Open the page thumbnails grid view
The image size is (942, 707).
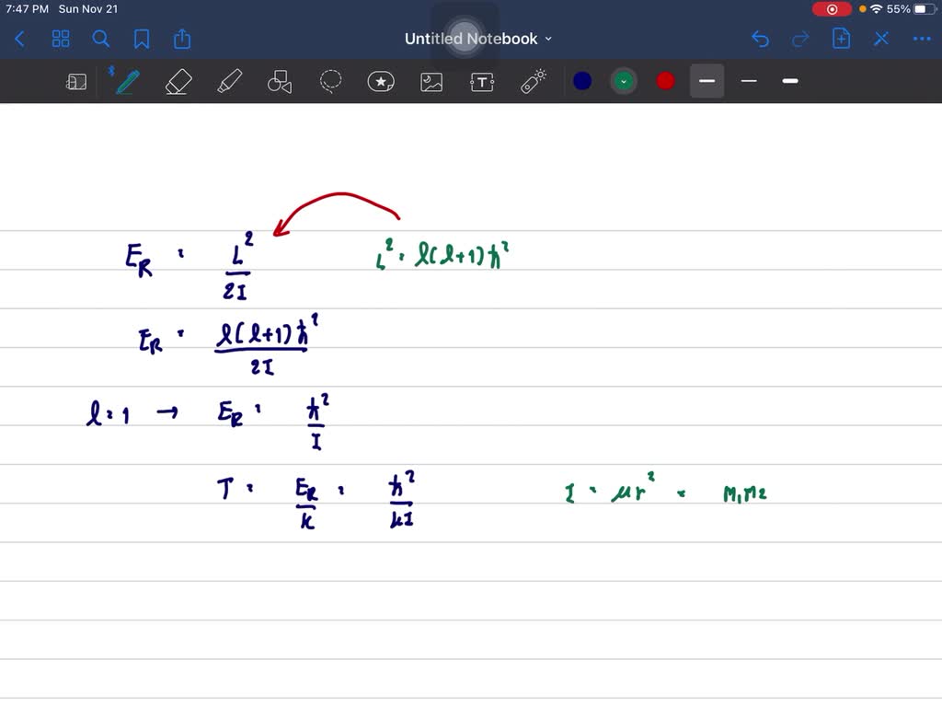click(61, 39)
